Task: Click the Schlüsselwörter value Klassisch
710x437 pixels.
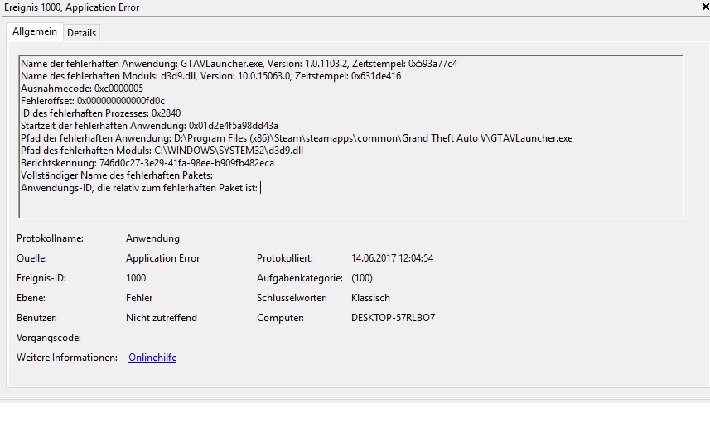Action: [370, 298]
